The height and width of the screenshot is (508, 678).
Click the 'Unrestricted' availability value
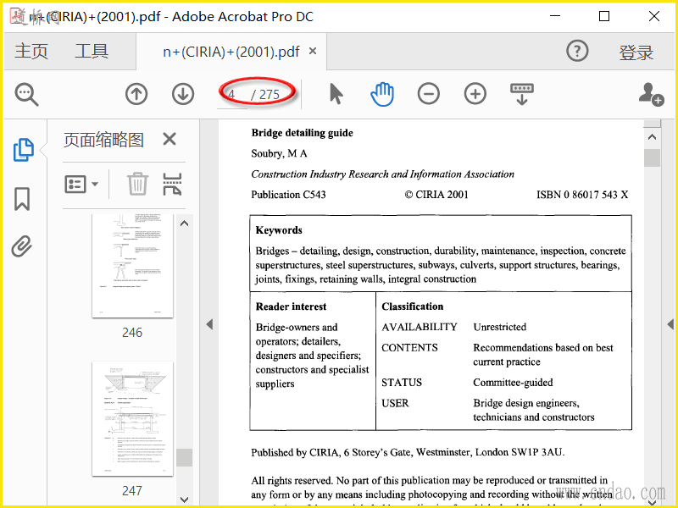499,327
